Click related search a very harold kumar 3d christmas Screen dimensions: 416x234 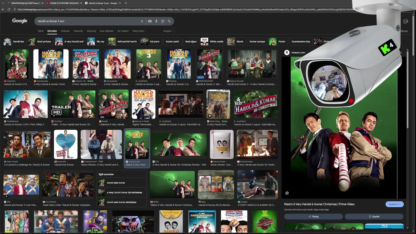click(122, 192)
